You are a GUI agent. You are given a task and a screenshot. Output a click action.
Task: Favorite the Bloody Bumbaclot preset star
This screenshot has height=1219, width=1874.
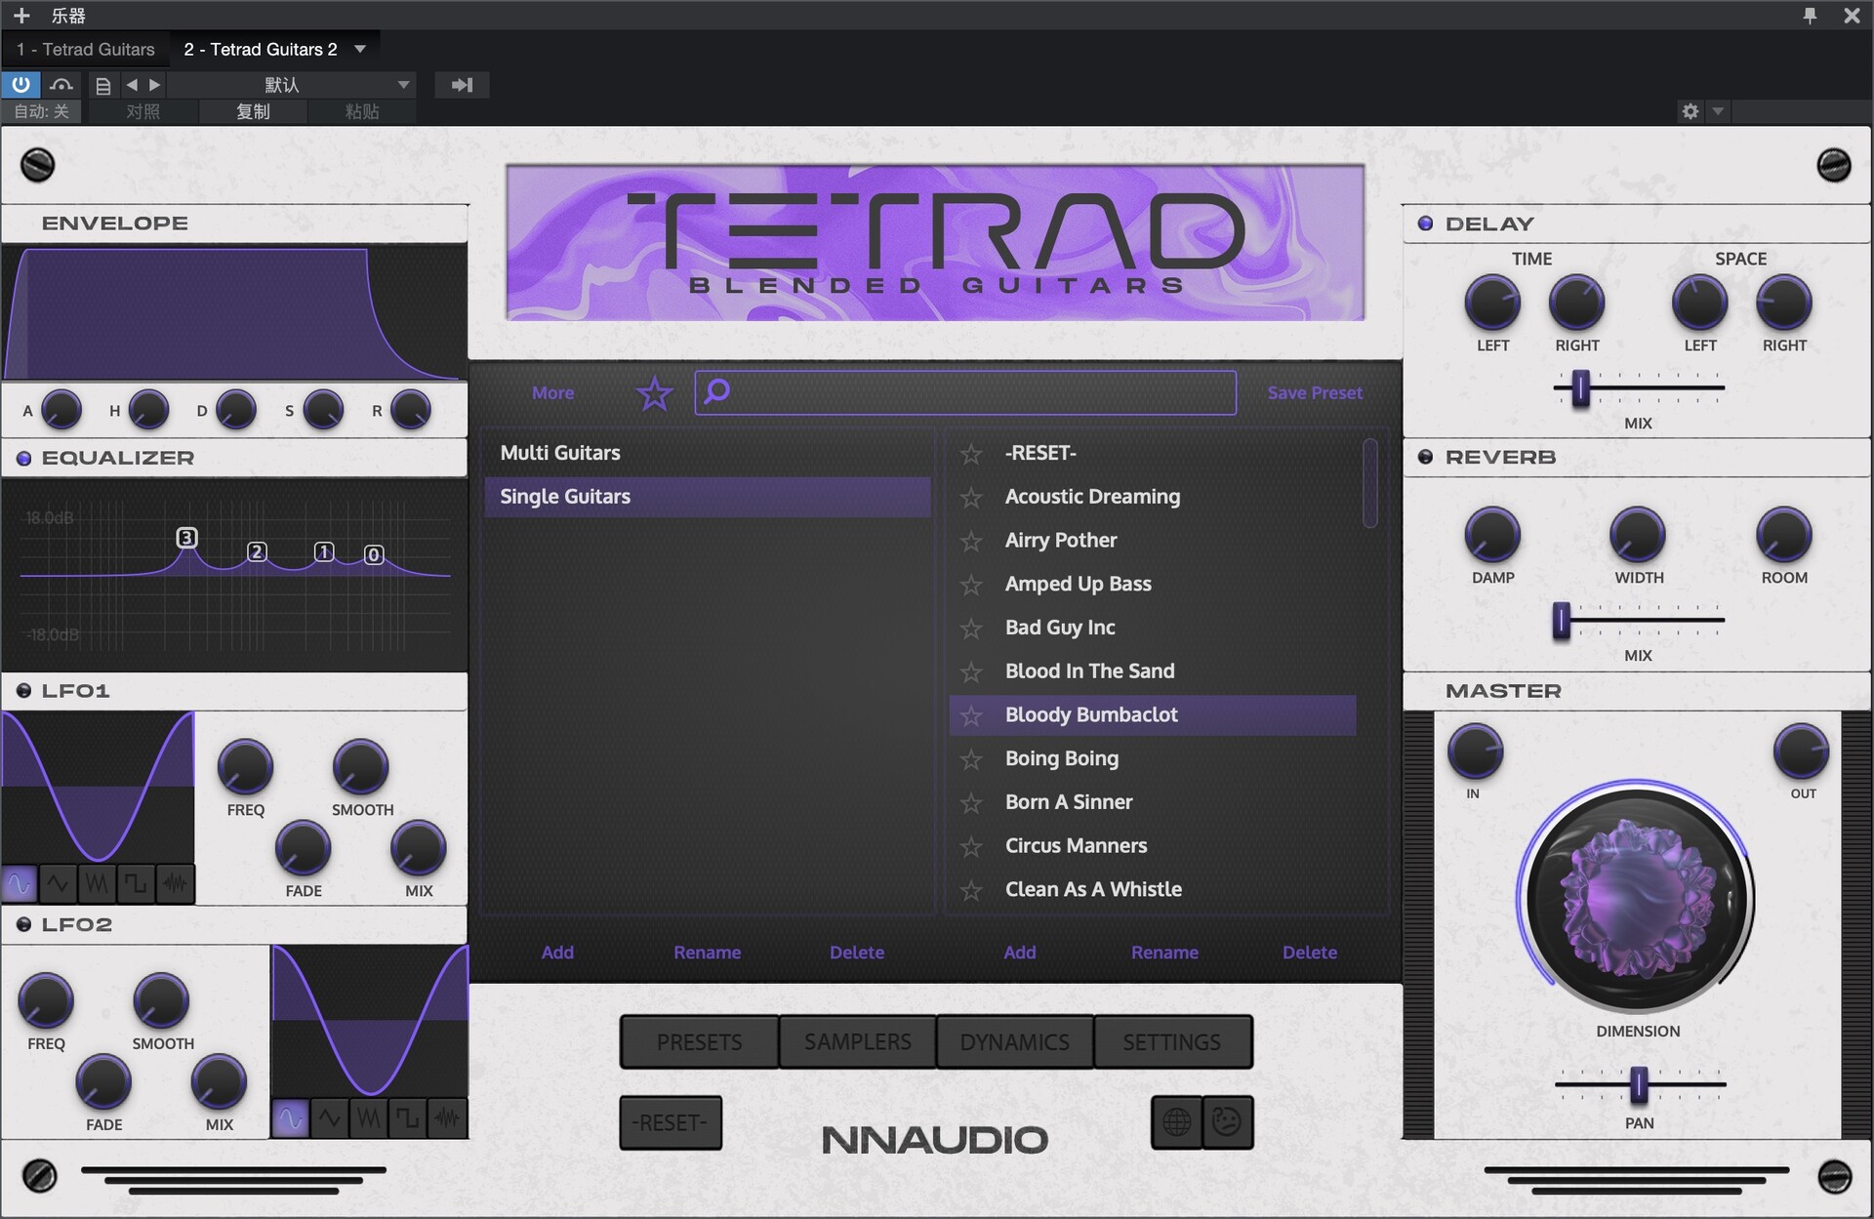coord(971,716)
